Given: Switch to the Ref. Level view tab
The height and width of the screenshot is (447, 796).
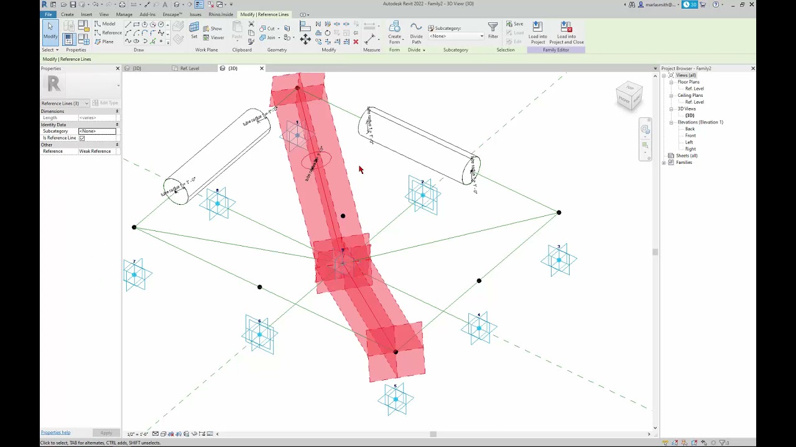Looking at the screenshot, I should coord(189,68).
